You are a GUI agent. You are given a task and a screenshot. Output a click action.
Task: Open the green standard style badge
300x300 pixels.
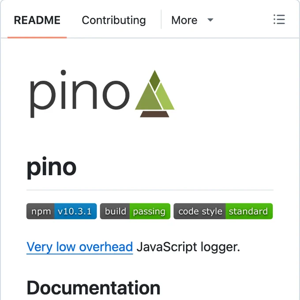249,211
